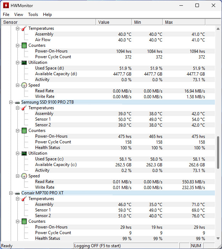Click the 550.83 MB/s max read value
Screen dimensions: 222x249
point(194,182)
